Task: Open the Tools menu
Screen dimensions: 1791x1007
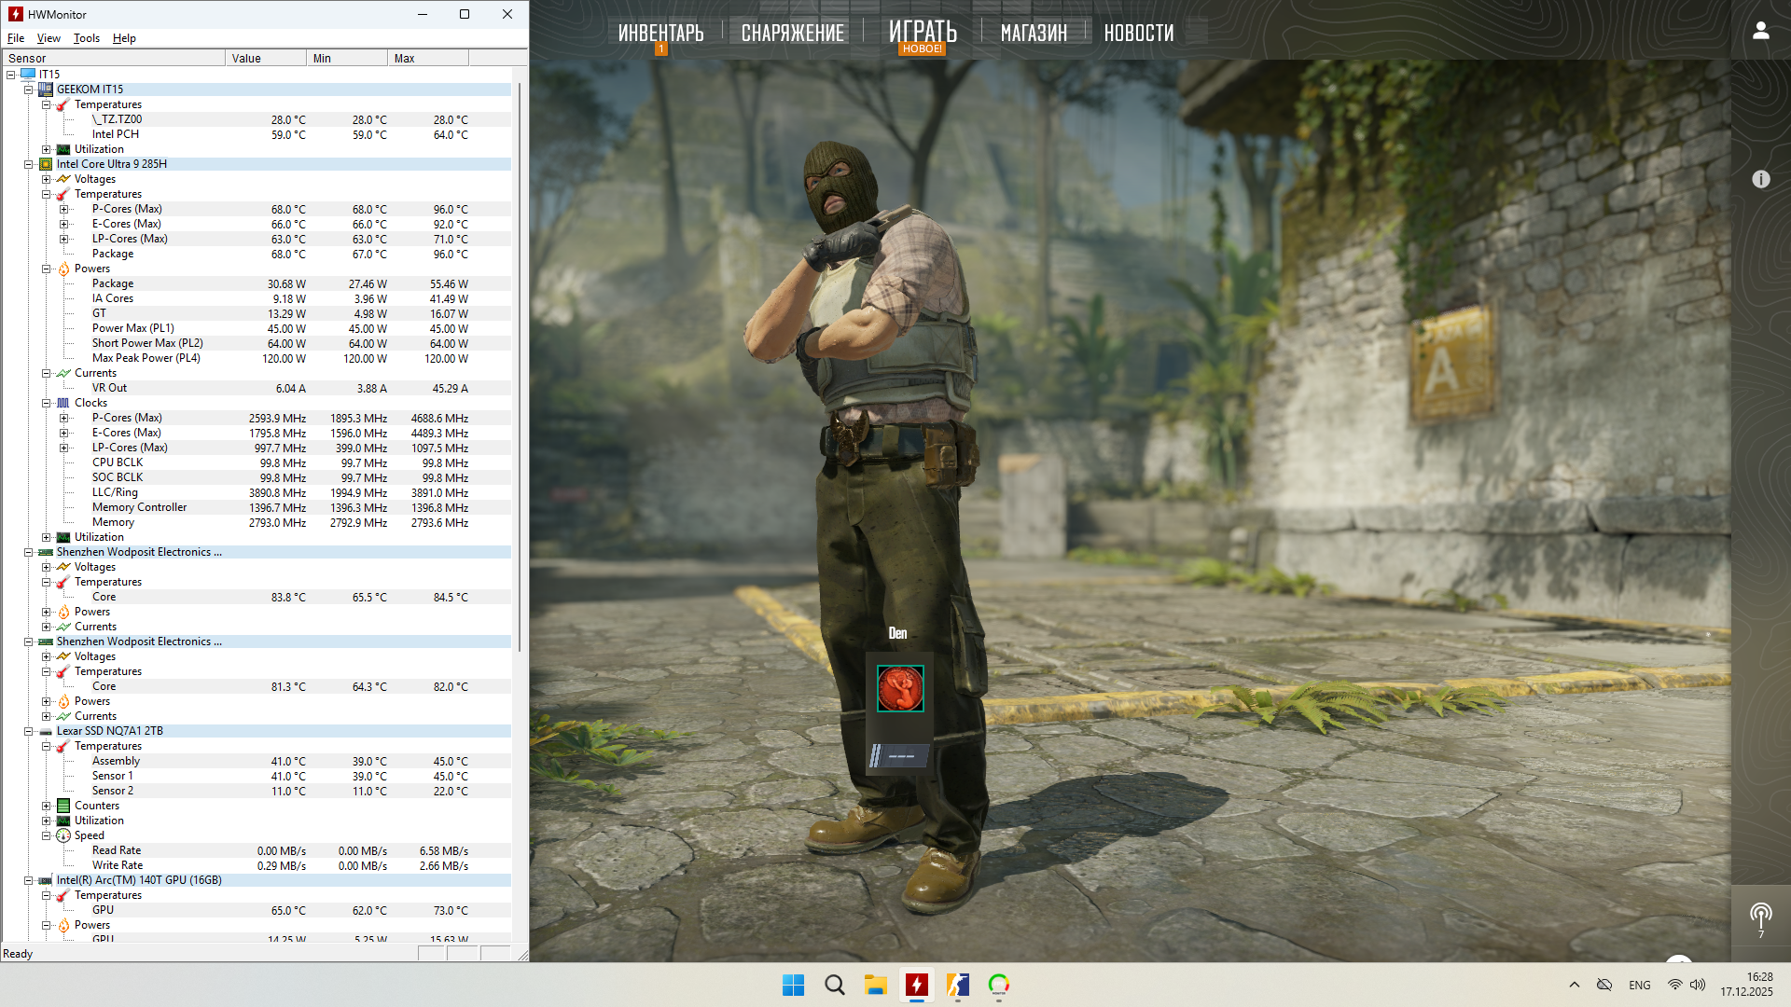Action: (86, 38)
